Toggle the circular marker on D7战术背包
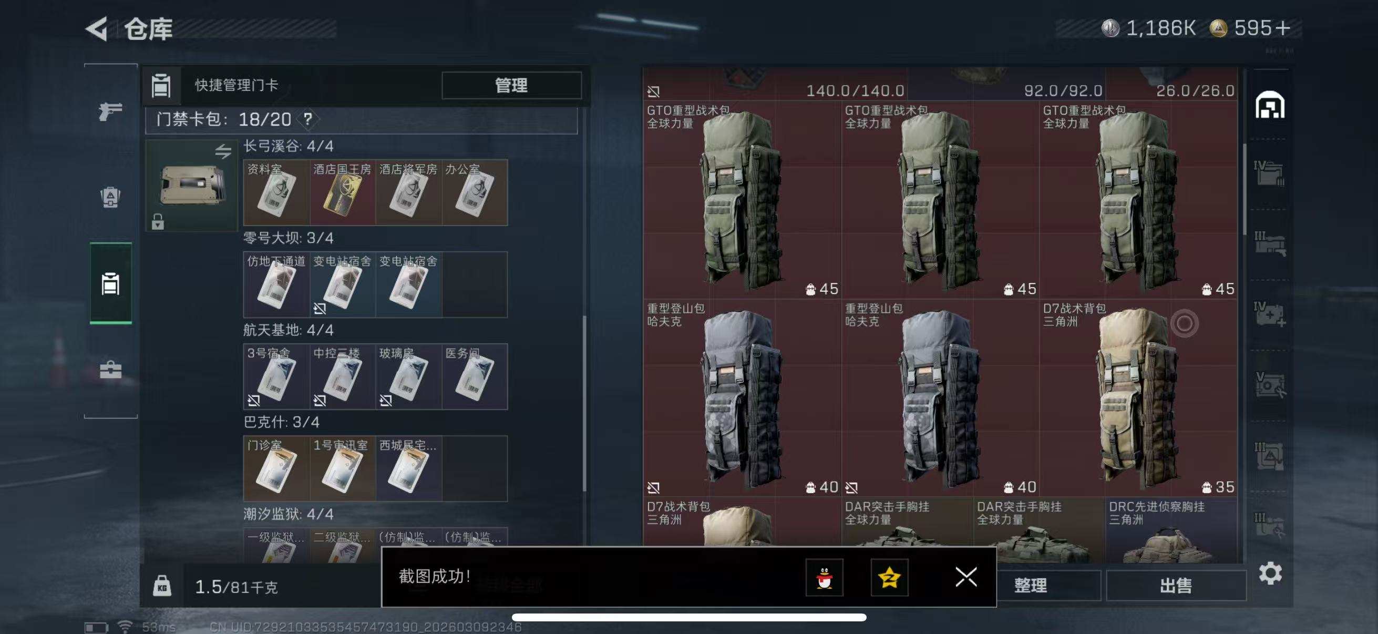1378x634 pixels. point(1184,323)
